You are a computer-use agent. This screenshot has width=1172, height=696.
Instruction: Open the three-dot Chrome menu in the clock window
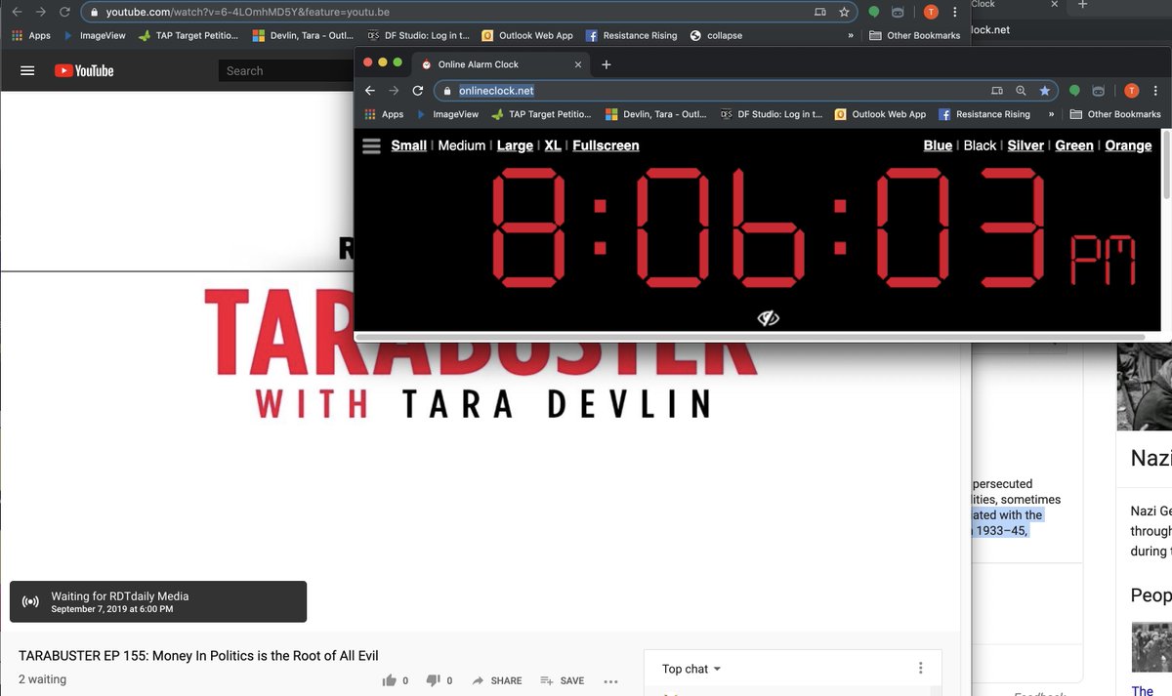pyautogui.click(x=1155, y=91)
